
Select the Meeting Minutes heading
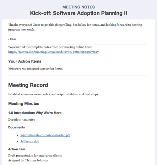click(x=24, y=103)
